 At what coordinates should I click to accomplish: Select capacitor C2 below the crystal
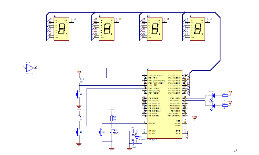click(x=133, y=143)
